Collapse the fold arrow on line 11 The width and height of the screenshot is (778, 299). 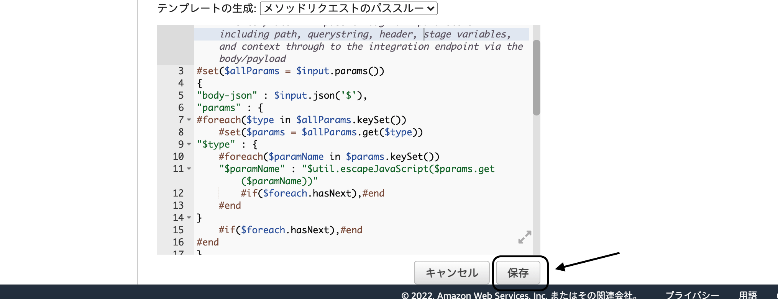[x=189, y=169]
